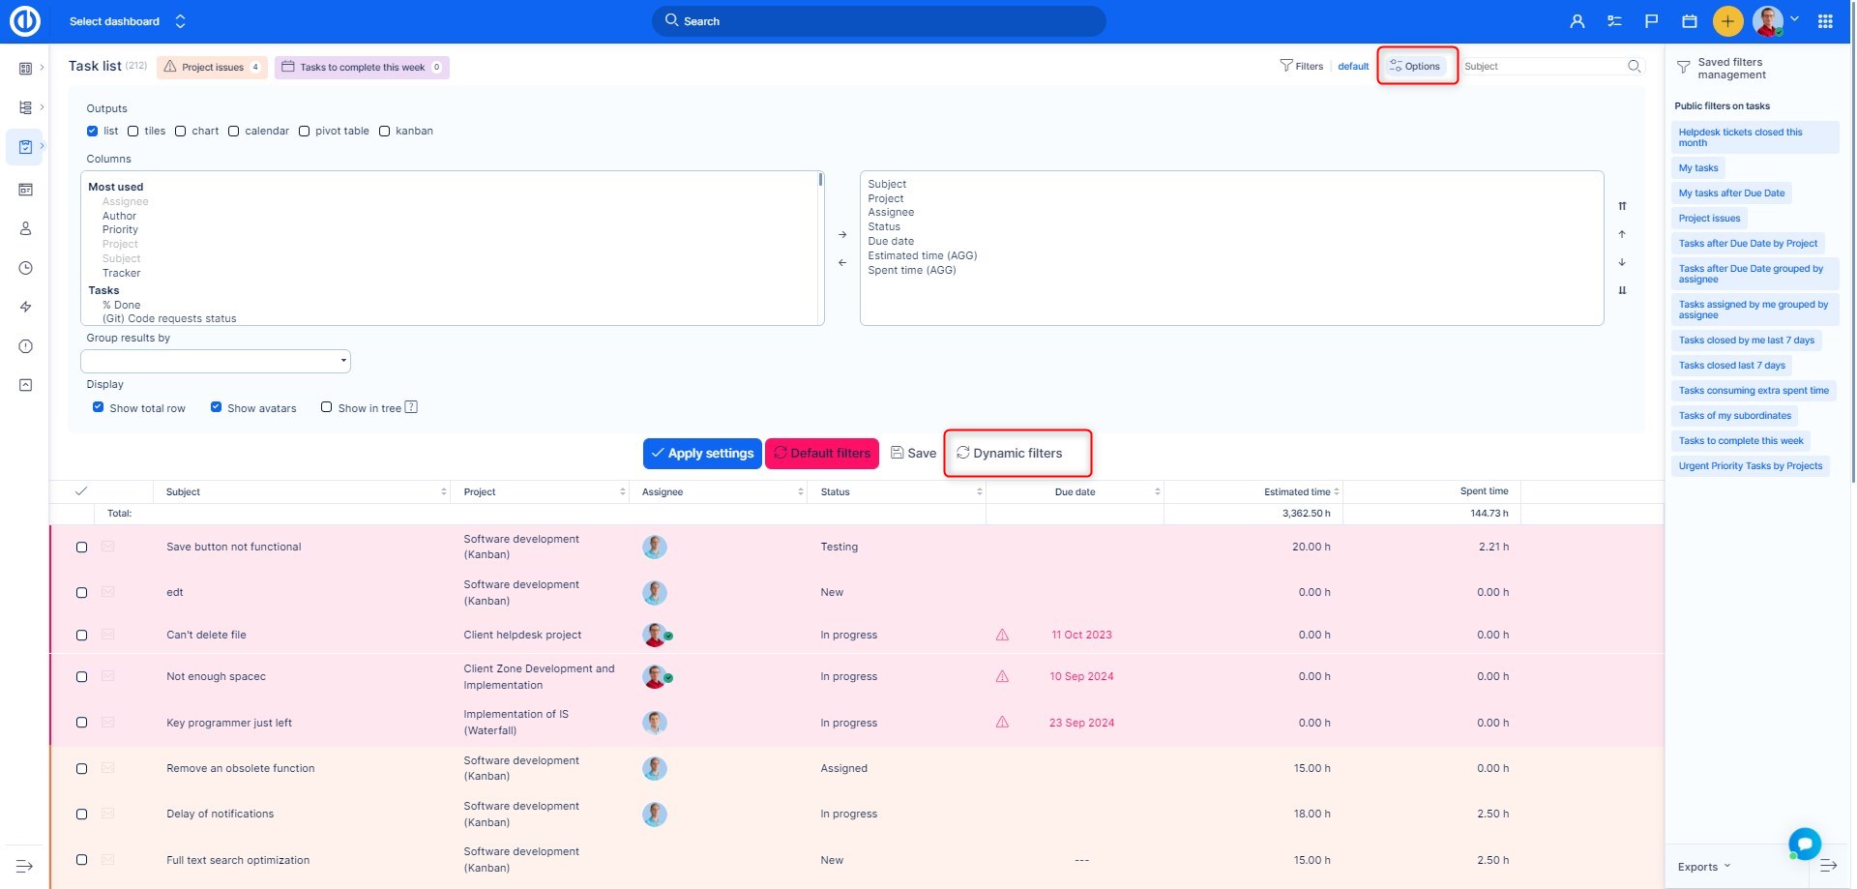
Task: Open the Group results by dropdown
Action: pos(216,361)
